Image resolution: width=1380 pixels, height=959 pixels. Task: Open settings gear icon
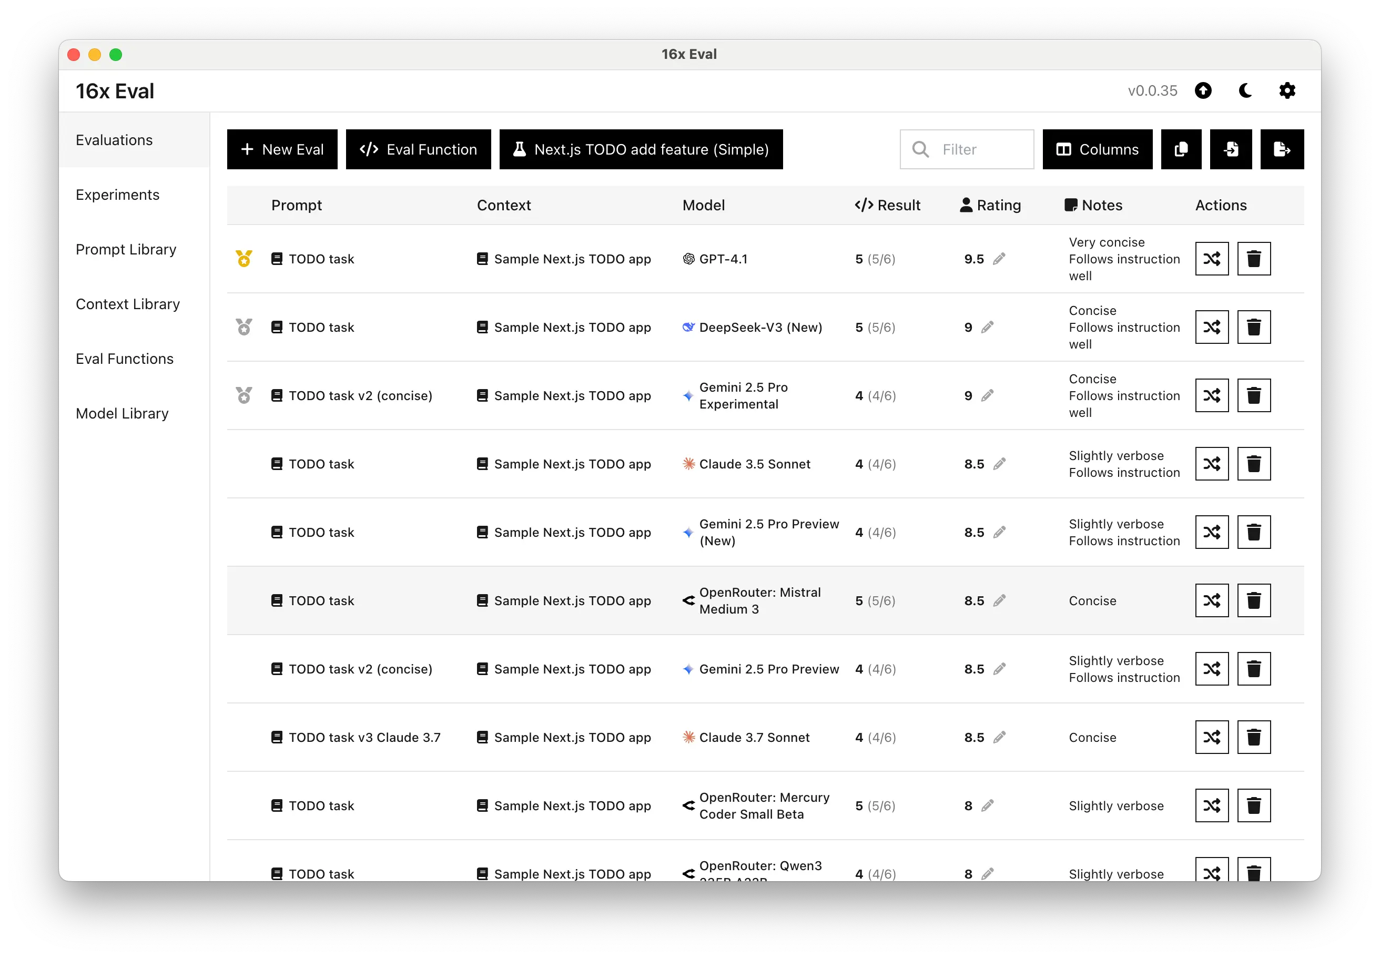(1287, 91)
